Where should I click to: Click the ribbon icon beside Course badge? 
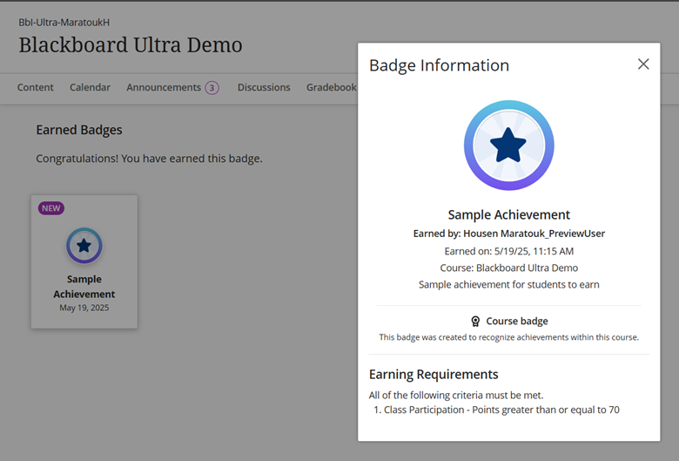[x=475, y=322]
